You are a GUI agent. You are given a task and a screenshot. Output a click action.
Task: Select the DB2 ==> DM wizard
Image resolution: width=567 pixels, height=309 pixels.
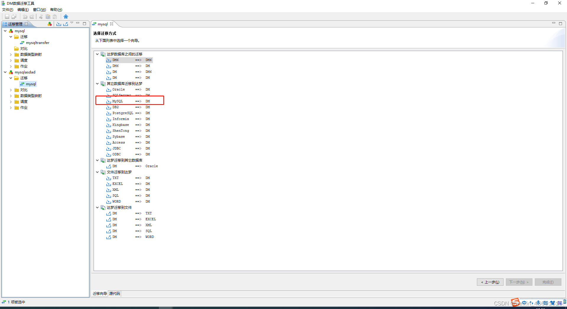point(128,107)
